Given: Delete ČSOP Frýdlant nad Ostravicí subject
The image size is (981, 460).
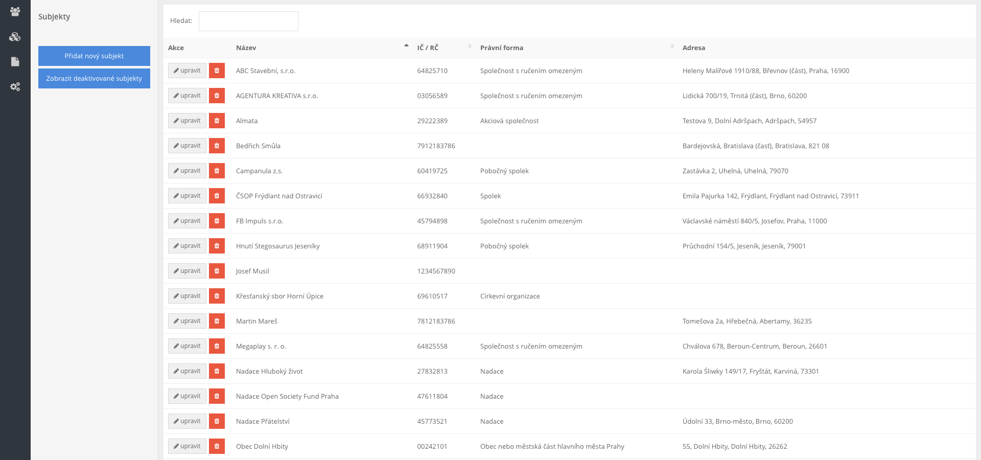Looking at the screenshot, I should click(217, 196).
